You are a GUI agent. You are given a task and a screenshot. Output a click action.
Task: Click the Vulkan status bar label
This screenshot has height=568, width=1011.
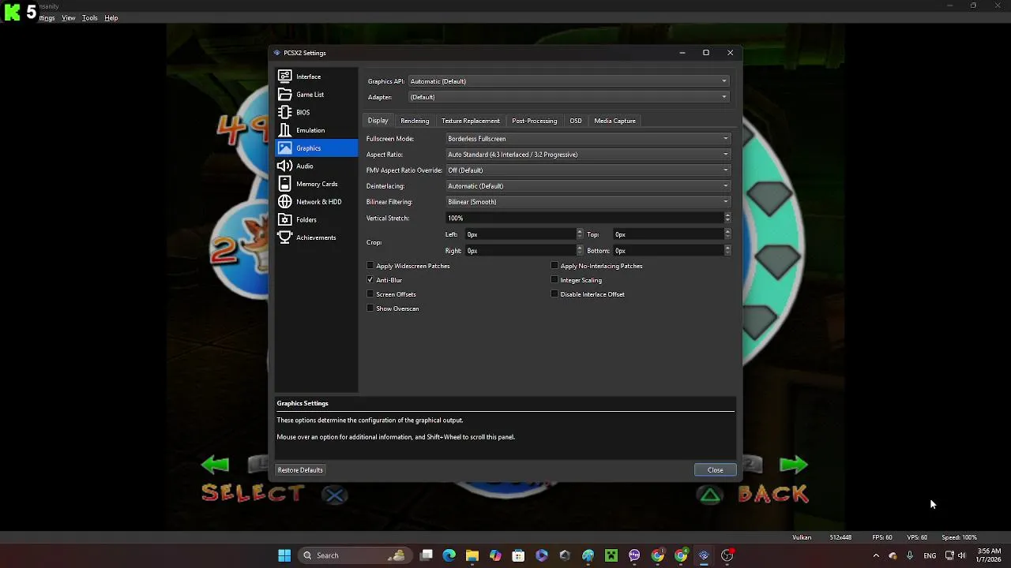[802, 537]
